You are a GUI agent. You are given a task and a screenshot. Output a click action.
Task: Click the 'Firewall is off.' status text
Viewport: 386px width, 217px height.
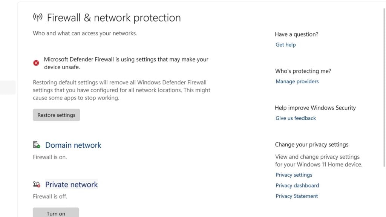tap(50, 196)
